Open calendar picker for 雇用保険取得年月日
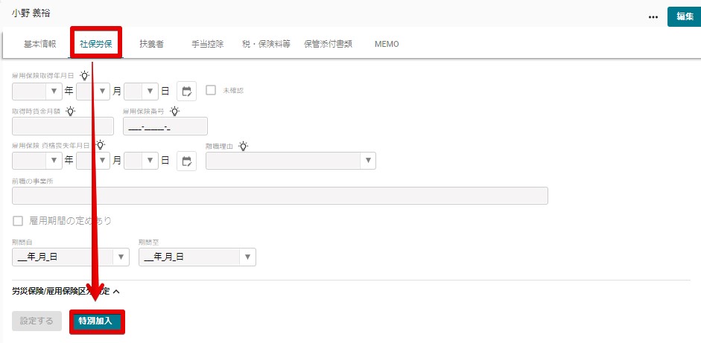Viewport: 701px width, 343px height. pos(186,91)
